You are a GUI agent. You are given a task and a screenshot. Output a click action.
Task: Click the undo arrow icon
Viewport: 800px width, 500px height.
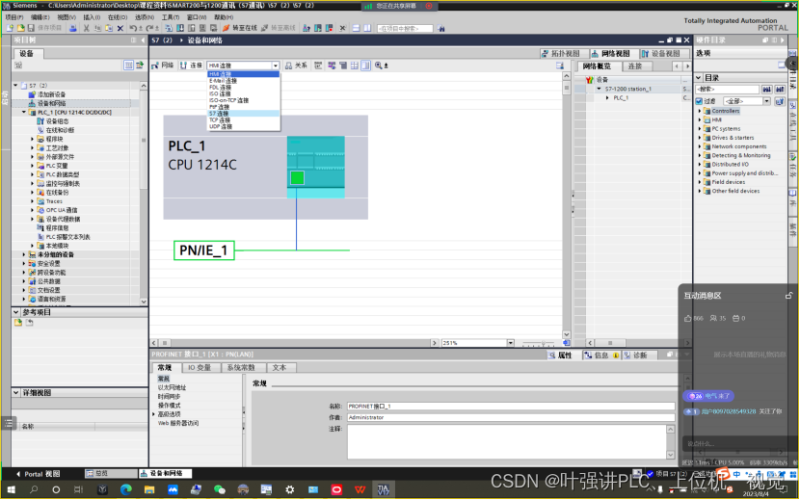[x=133, y=28]
